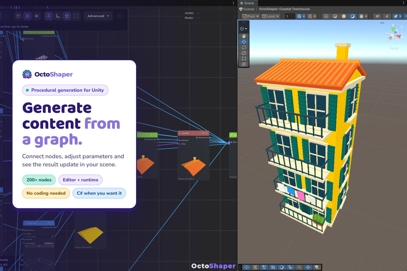This screenshot has width=407, height=271.
Task: Switch to the Scene tab
Action: coord(247,3)
